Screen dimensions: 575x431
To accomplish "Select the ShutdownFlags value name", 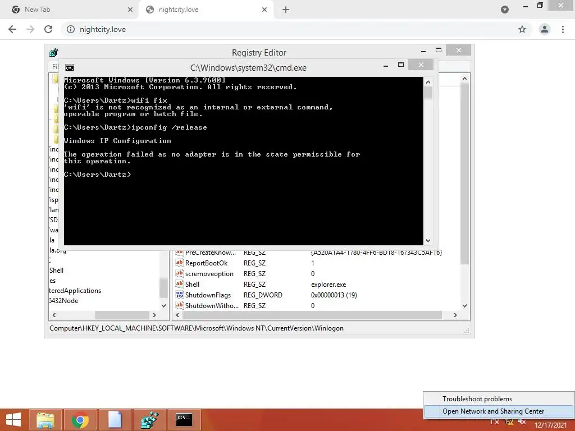I will point(208,295).
